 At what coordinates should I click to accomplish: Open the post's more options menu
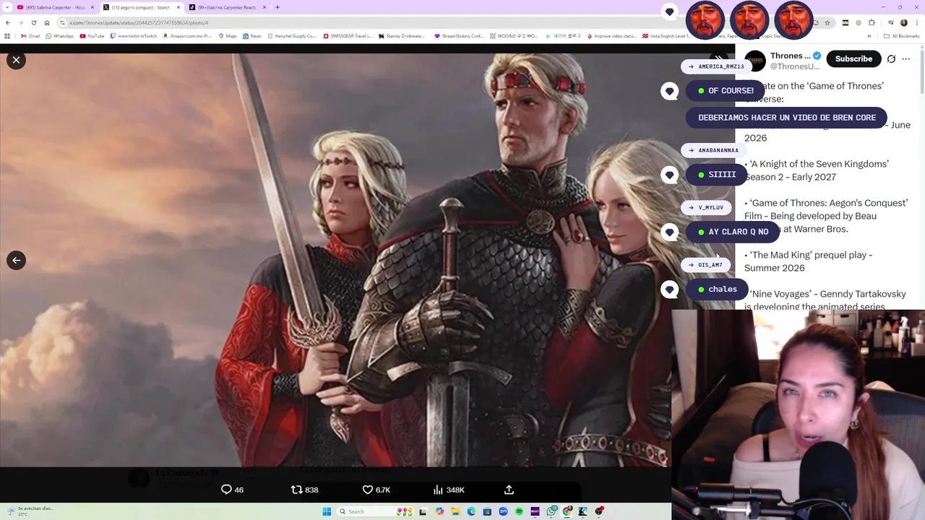[905, 58]
